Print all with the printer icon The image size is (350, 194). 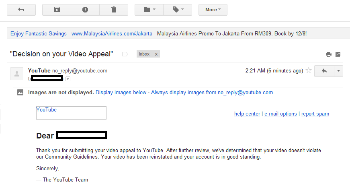pyautogui.click(x=329, y=54)
